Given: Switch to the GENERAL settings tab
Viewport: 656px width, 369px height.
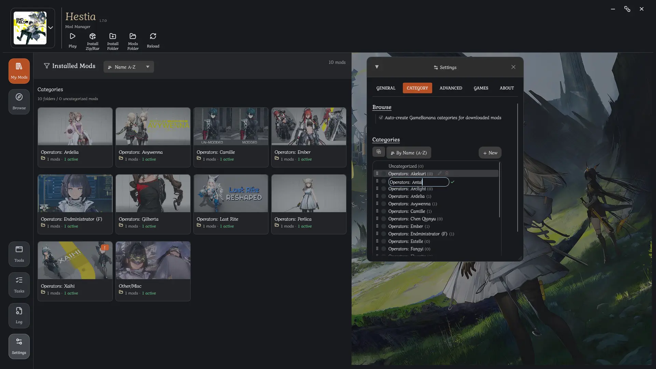Looking at the screenshot, I should coord(386,88).
